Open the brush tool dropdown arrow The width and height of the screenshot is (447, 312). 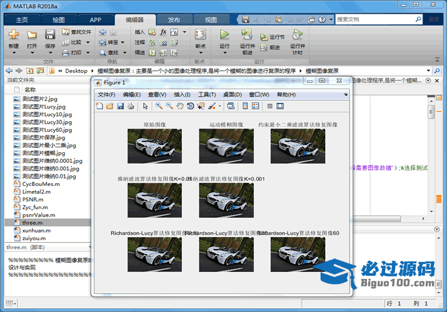[219, 106]
